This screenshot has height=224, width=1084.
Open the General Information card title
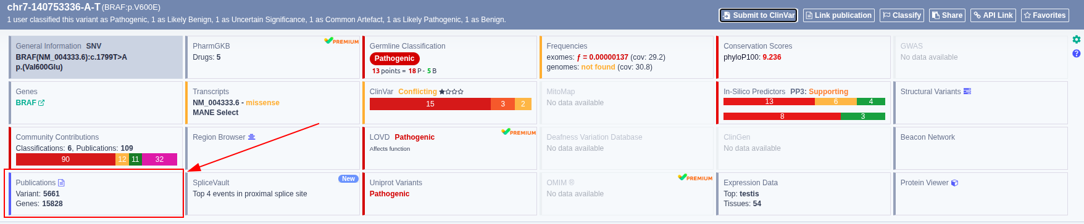(48, 46)
